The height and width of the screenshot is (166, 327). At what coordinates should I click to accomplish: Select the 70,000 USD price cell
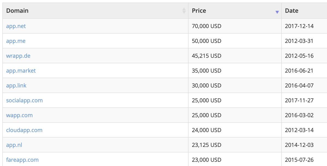[x=235, y=26]
